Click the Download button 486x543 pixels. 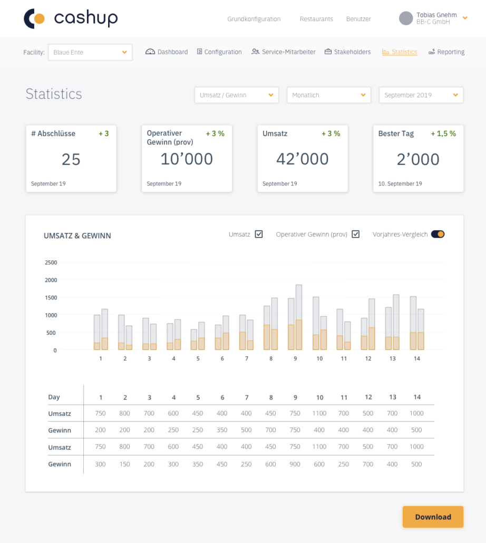point(433,517)
